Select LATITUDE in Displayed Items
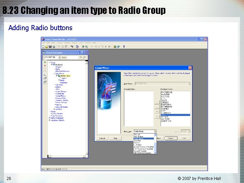The height and width of the screenshot is (183, 244). [165, 119]
